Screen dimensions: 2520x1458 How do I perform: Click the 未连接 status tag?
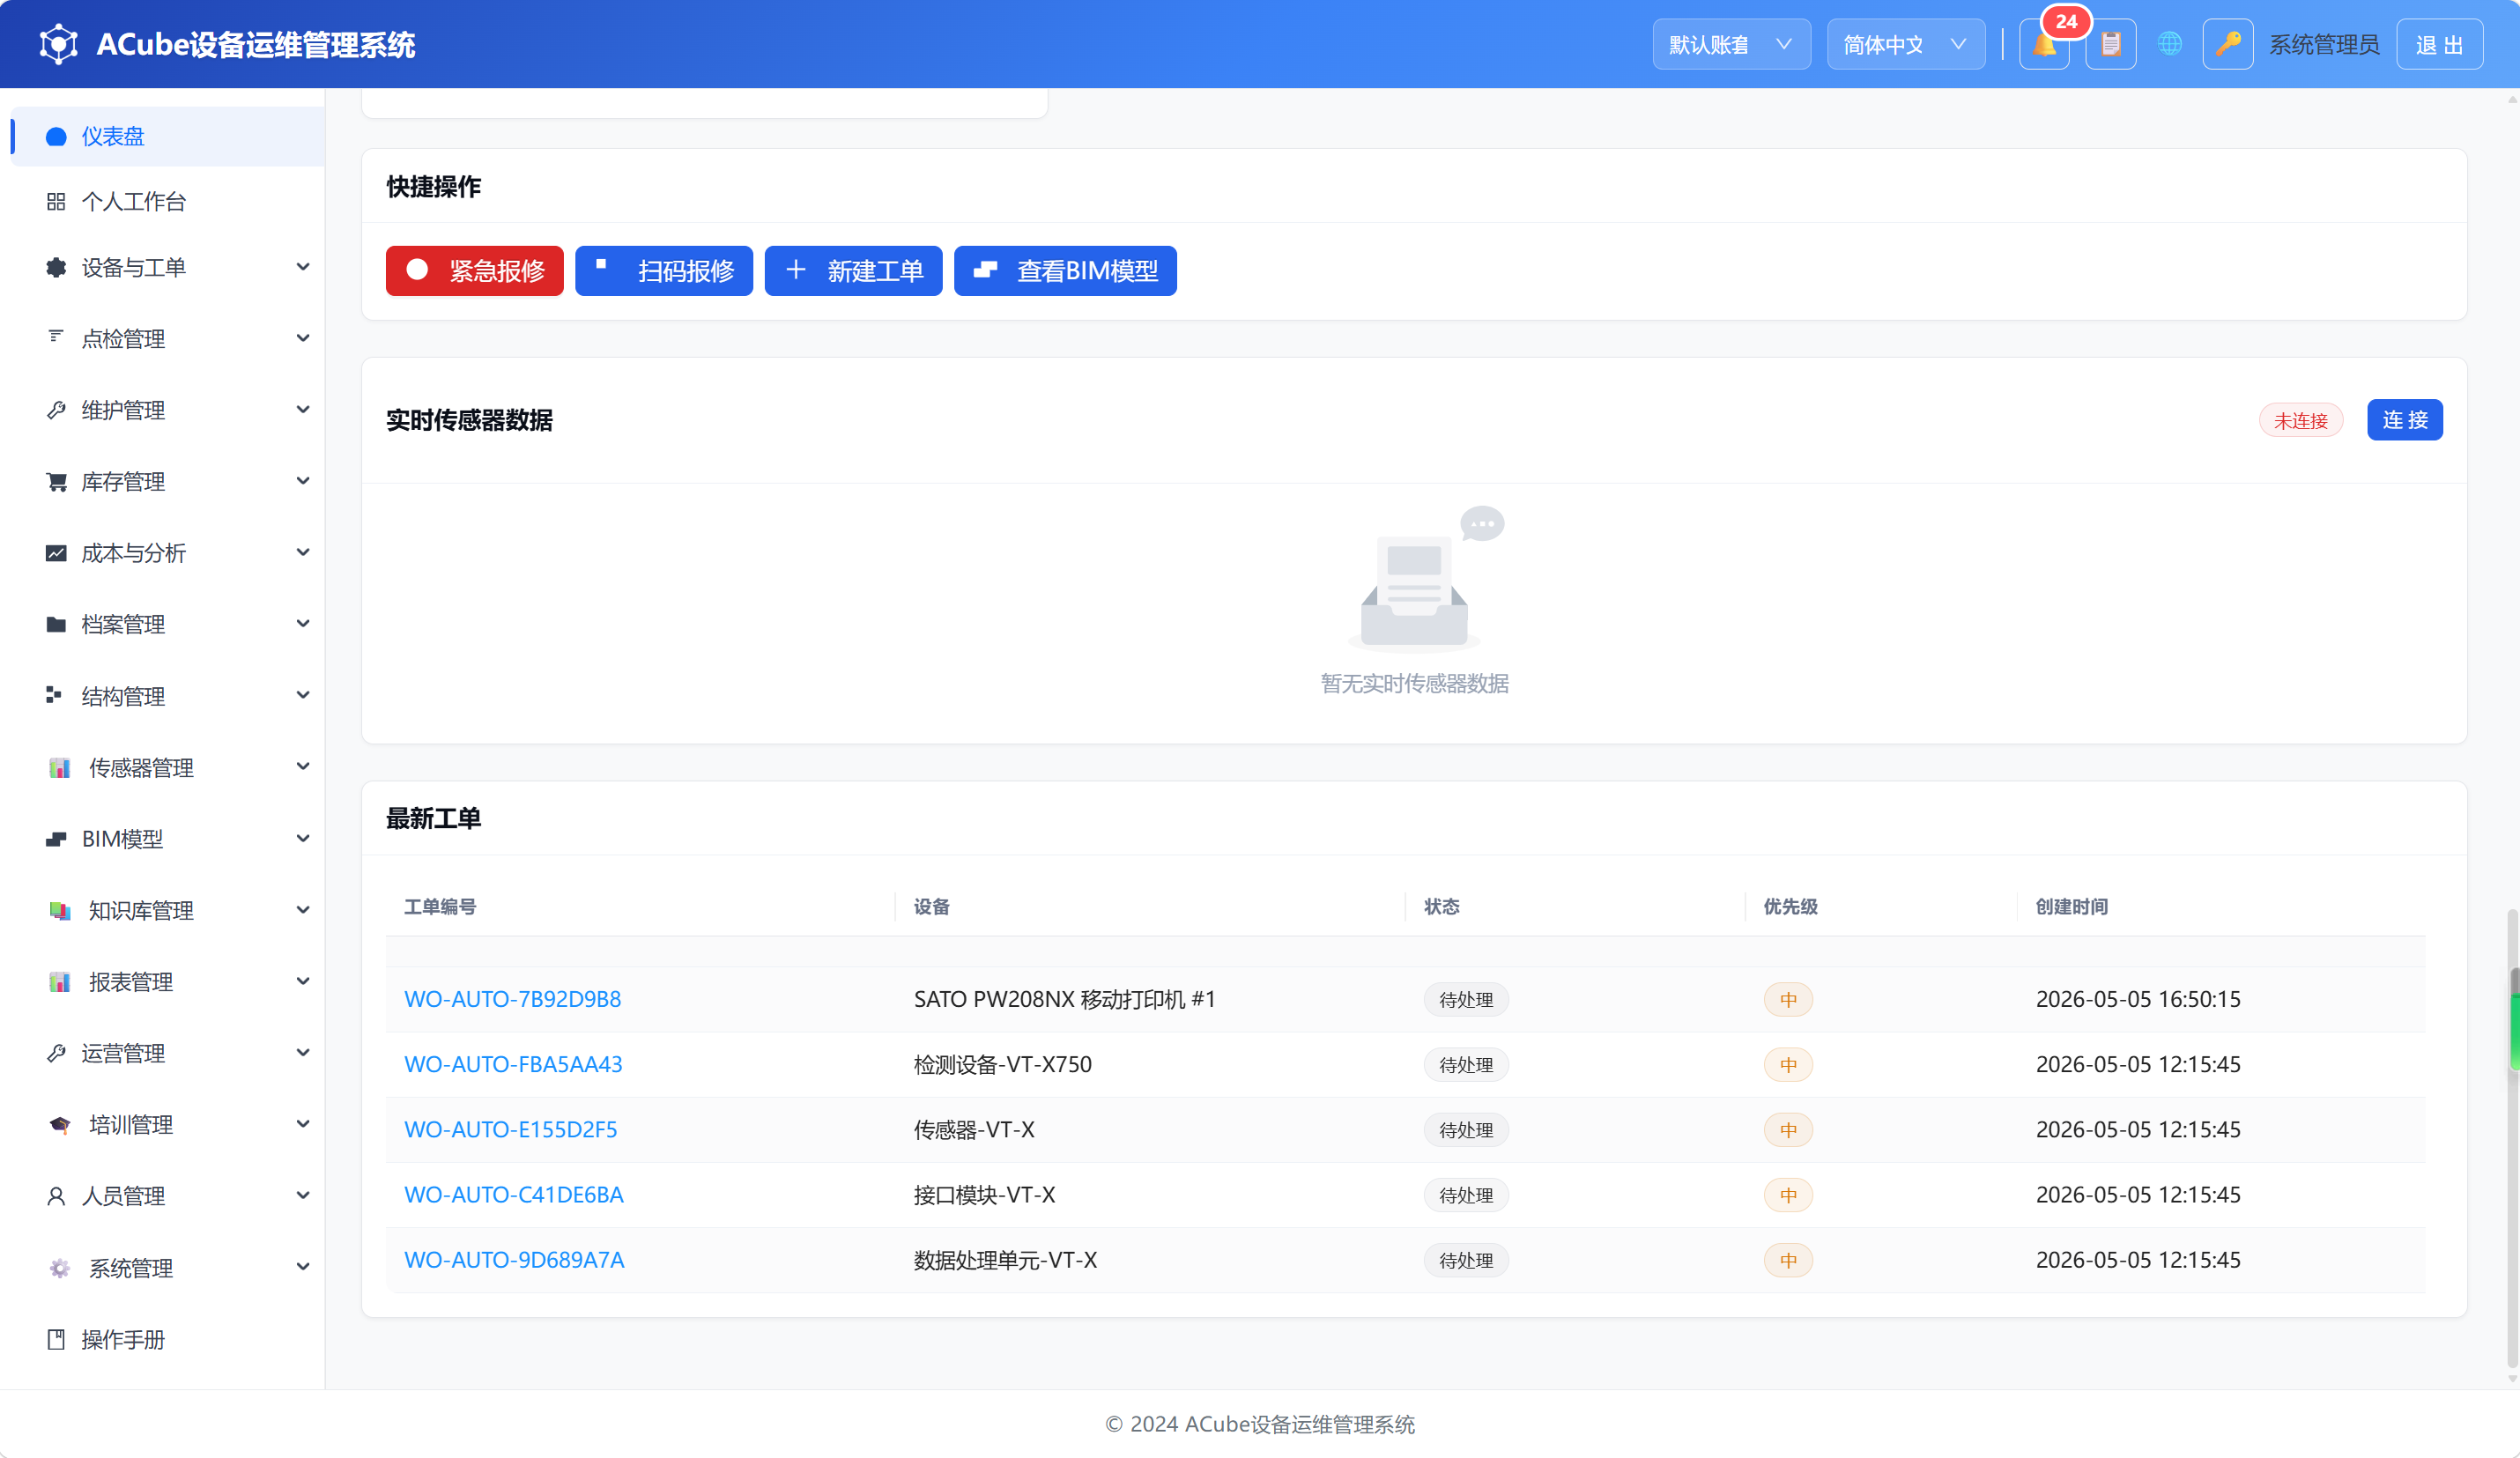pos(2300,421)
